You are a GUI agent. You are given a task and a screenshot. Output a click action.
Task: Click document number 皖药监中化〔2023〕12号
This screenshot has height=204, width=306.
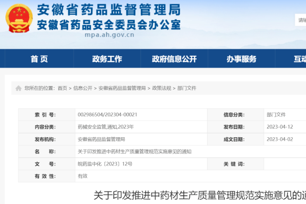click(105, 164)
